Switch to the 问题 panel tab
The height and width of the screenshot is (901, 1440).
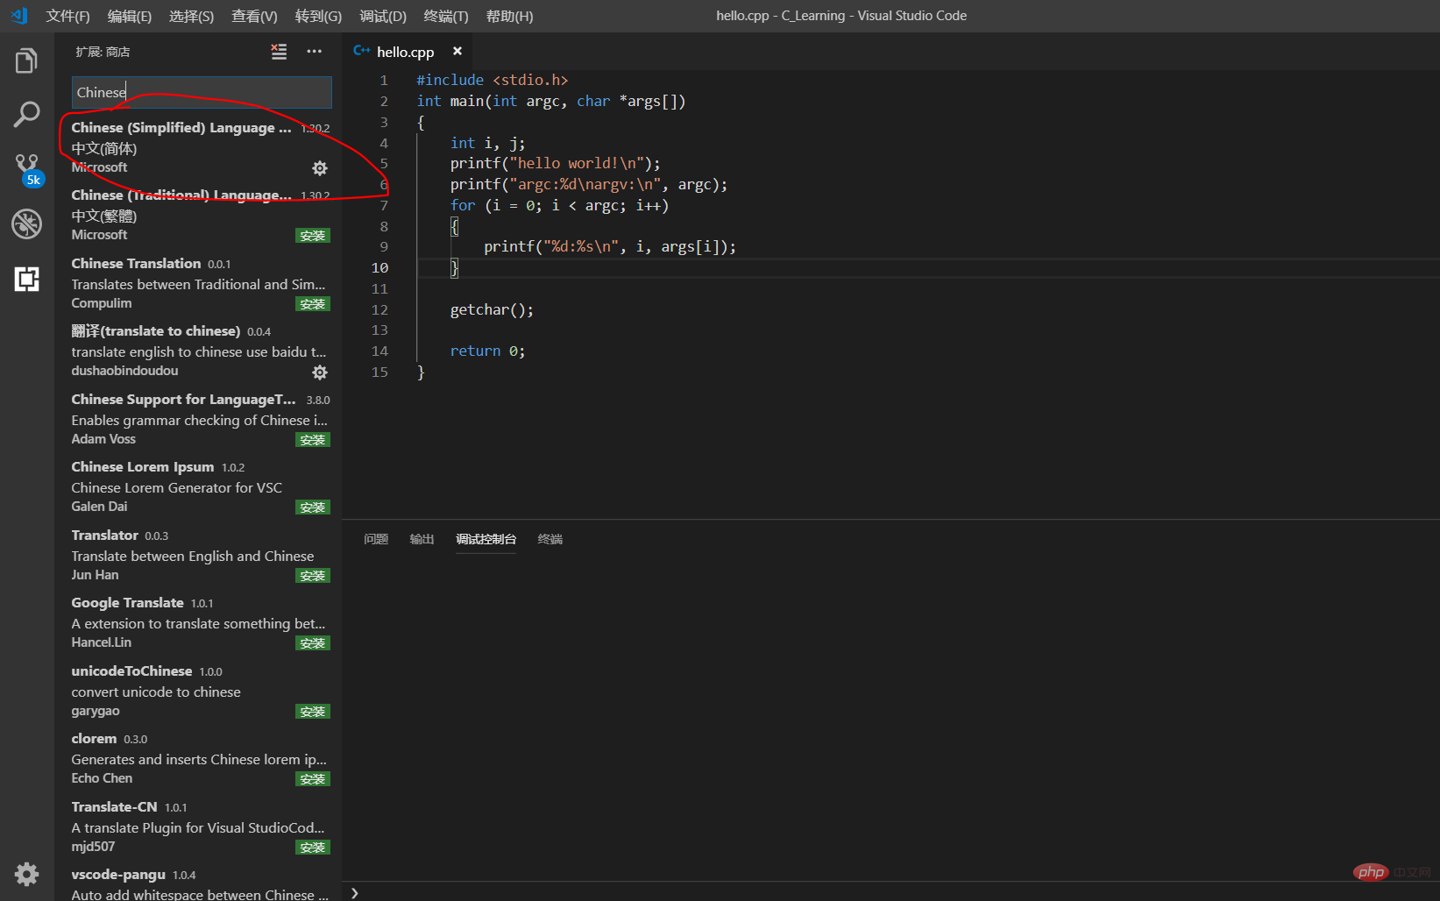(x=376, y=539)
